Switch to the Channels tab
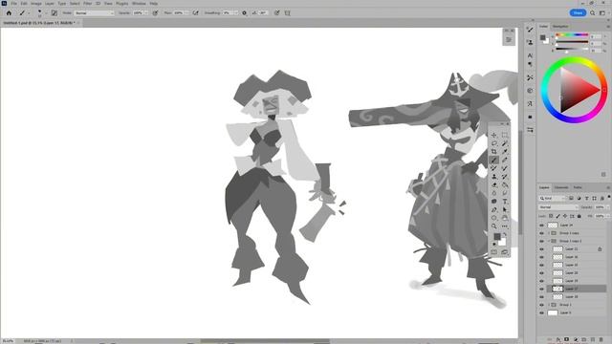The height and width of the screenshot is (344, 612). coord(561,187)
